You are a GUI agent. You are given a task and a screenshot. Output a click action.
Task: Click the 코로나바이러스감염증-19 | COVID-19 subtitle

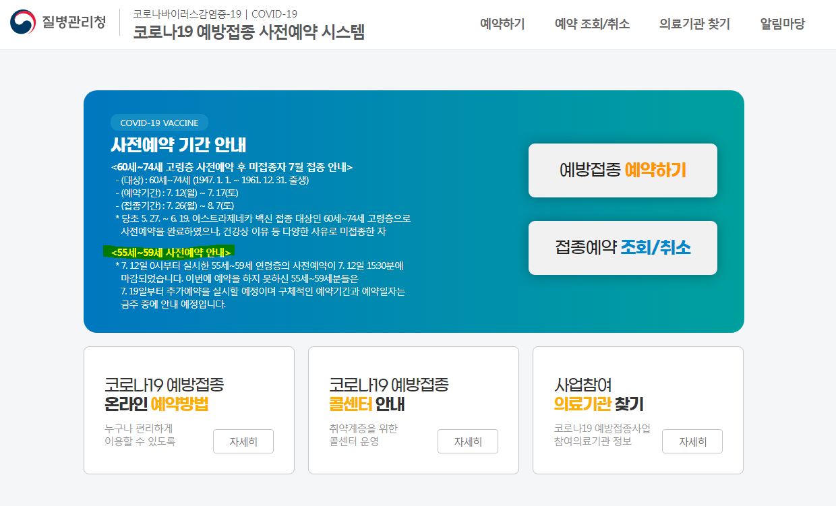[215, 13]
